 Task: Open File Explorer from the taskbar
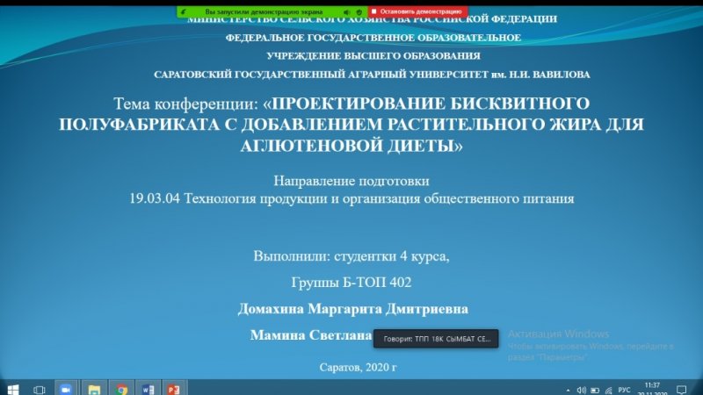click(94, 388)
